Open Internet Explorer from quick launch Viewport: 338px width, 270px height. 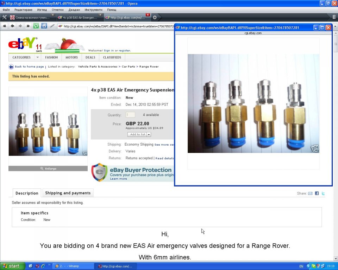click(x=43, y=266)
